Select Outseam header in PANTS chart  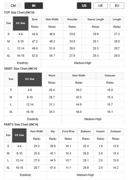116,131
